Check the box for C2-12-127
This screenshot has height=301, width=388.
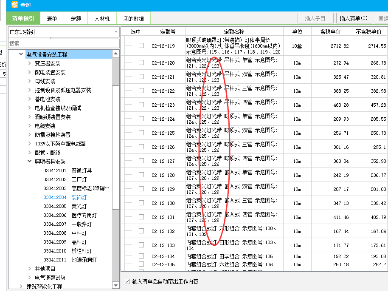141,161
